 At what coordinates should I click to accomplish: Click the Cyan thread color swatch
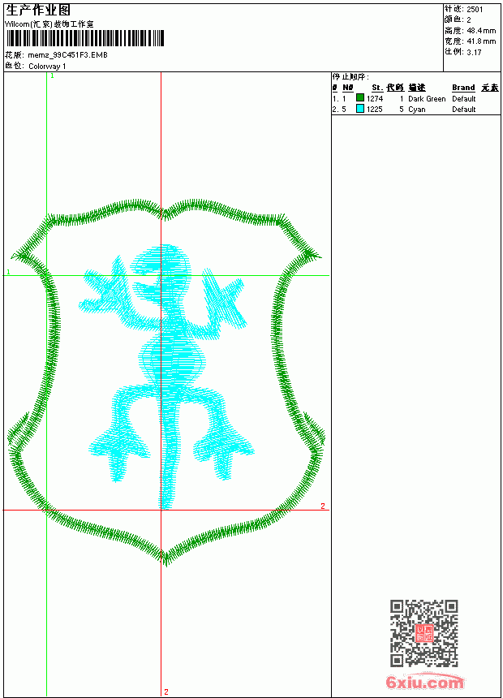pos(360,109)
